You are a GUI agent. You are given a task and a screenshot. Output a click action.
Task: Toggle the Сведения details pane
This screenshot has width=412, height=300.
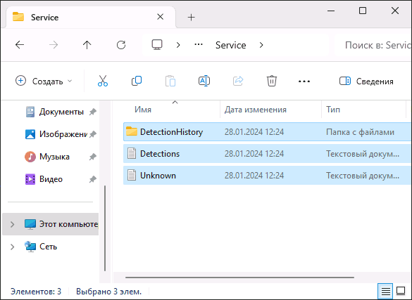366,81
